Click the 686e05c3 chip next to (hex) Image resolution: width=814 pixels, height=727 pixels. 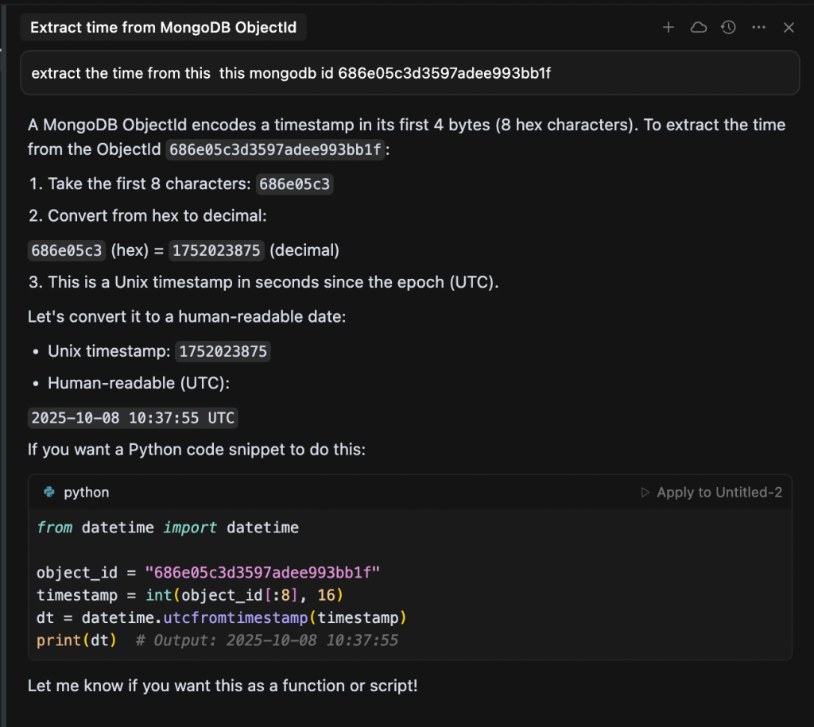[x=67, y=251]
